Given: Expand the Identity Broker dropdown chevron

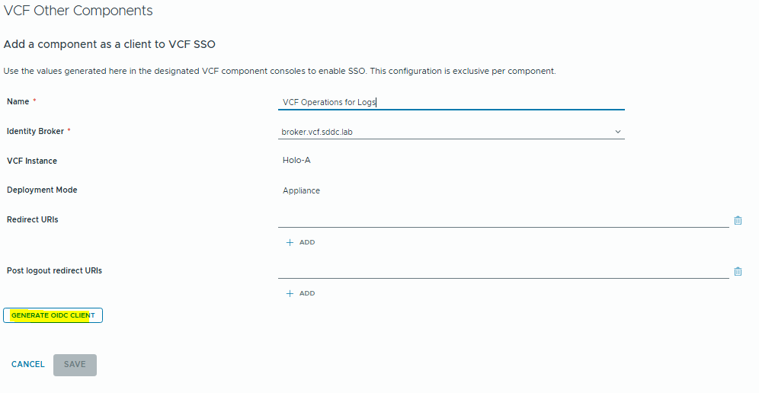Looking at the screenshot, I should click(618, 132).
